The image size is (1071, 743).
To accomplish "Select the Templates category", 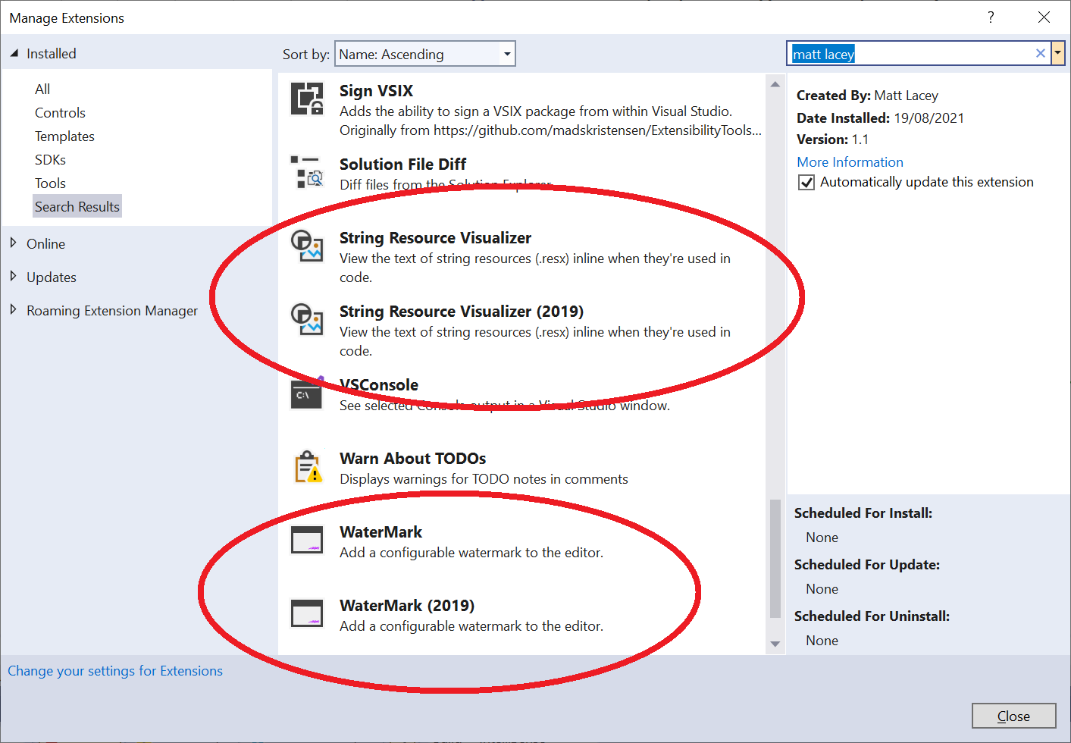I will tap(64, 136).
